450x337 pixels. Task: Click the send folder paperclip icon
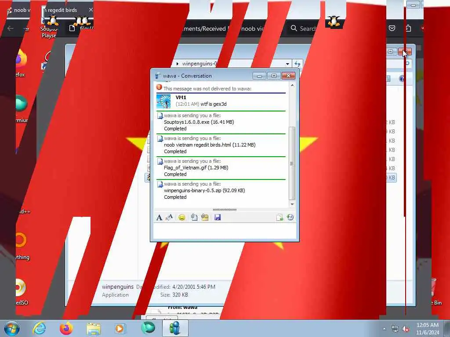[x=205, y=218]
